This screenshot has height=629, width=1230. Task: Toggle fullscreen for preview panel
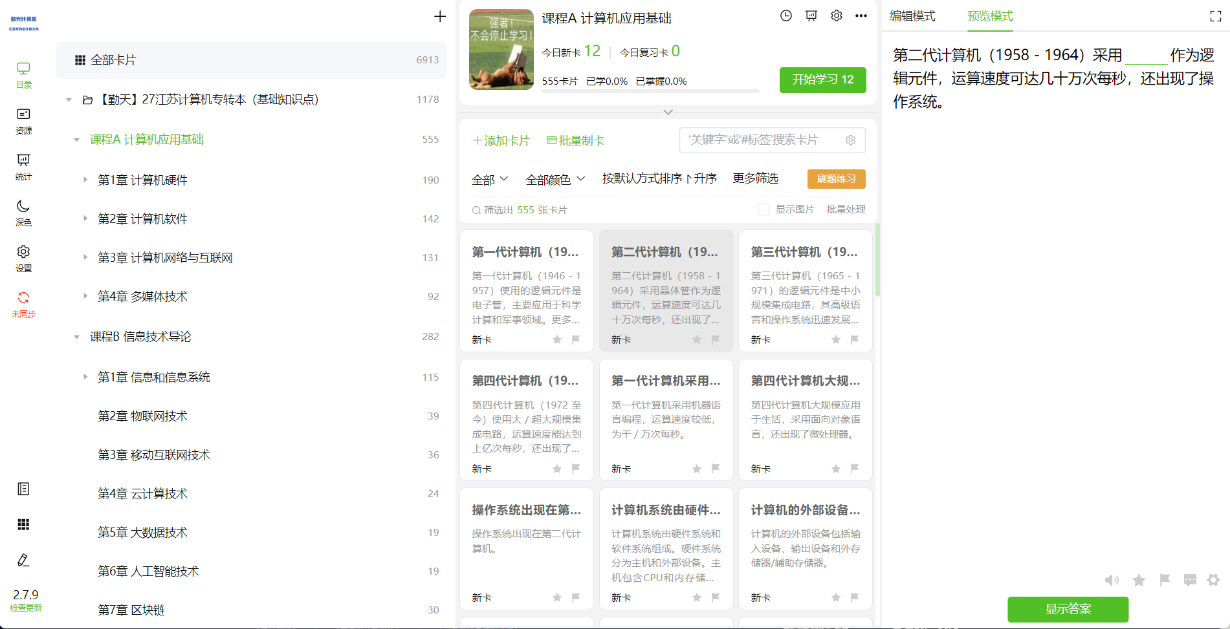[1216, 17]
